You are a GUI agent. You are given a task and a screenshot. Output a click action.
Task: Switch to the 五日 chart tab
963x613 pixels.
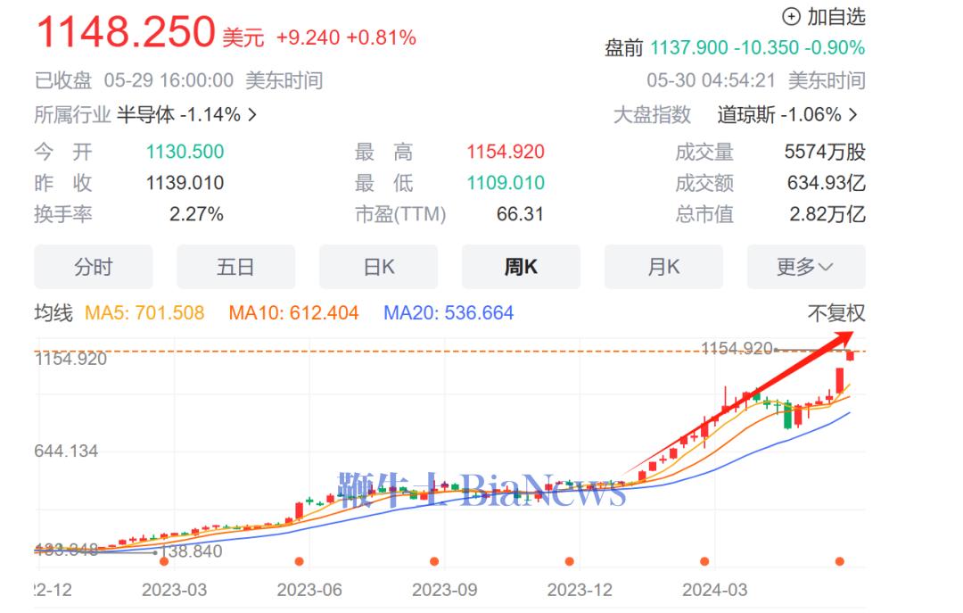(x=235, y=267)
